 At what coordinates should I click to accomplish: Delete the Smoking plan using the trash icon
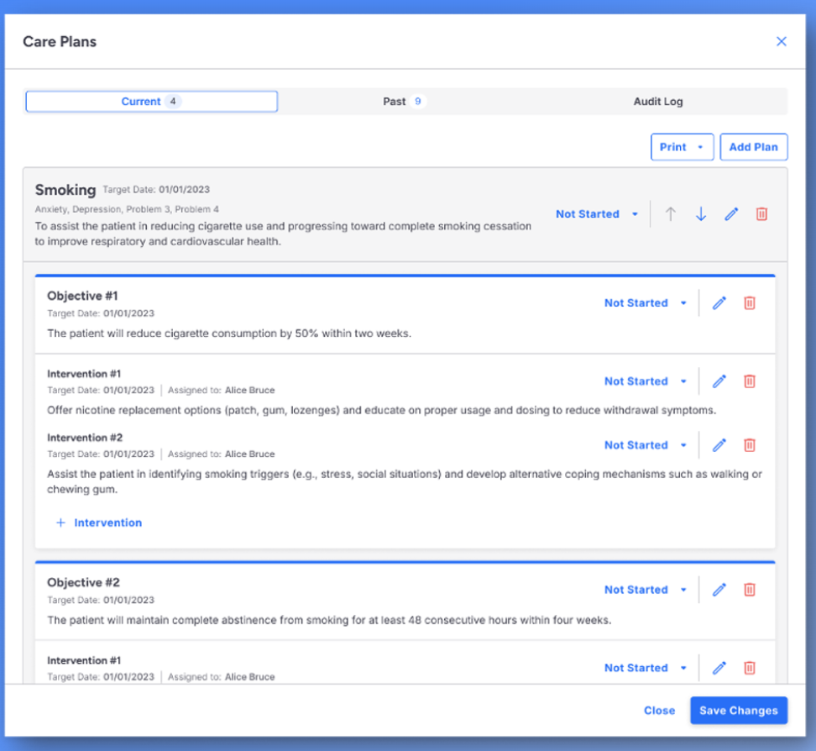(761, 214)
